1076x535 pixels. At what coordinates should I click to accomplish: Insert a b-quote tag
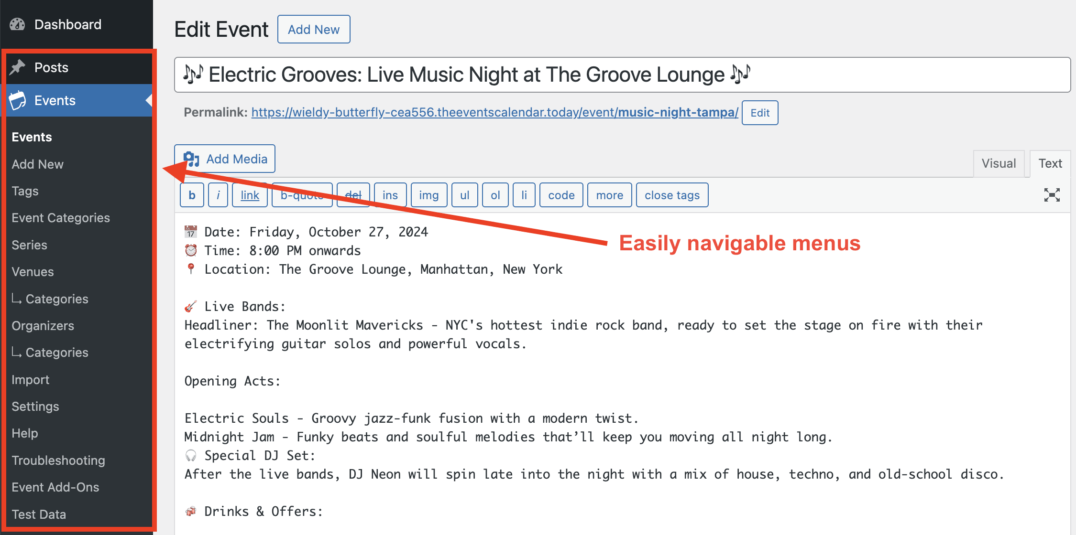pos(302,195)
